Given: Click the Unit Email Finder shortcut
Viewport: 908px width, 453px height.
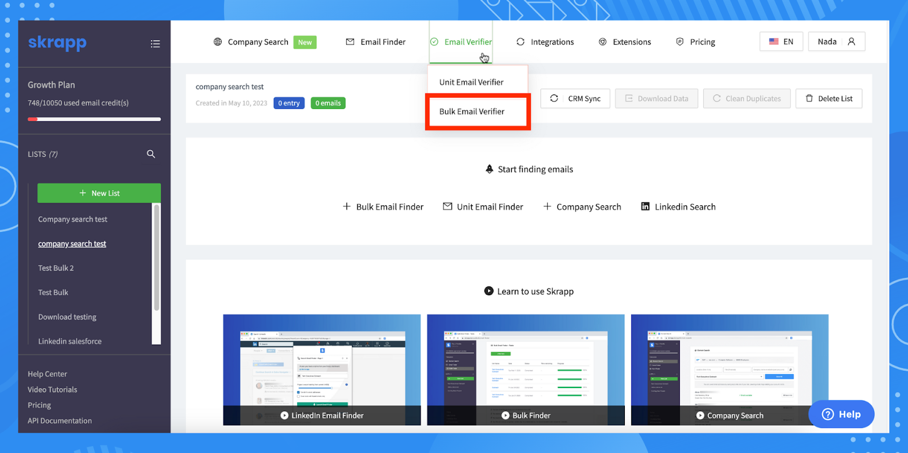Looking at the screenshot, I should pos(483,206).
